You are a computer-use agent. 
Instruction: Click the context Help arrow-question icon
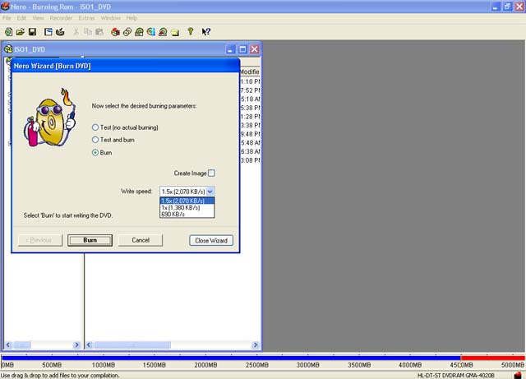[206, 32]
